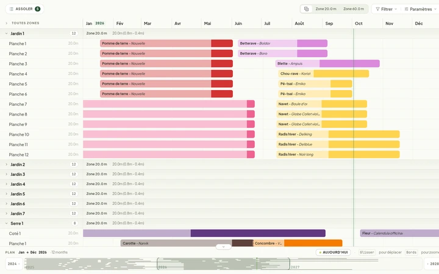
Task: Click the 2025 area in the minimap
Action: (x=91, y=264)
